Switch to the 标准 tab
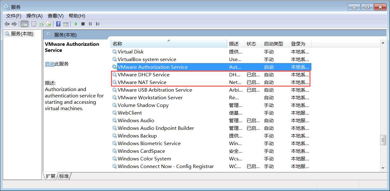 tap(64, 176)
